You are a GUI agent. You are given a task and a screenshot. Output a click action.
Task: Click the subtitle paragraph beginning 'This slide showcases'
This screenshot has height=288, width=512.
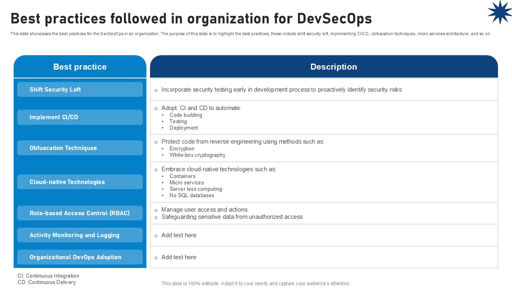click(250, 34)
